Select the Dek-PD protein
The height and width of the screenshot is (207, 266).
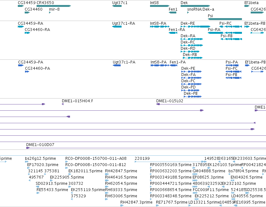tap(190, 90)
